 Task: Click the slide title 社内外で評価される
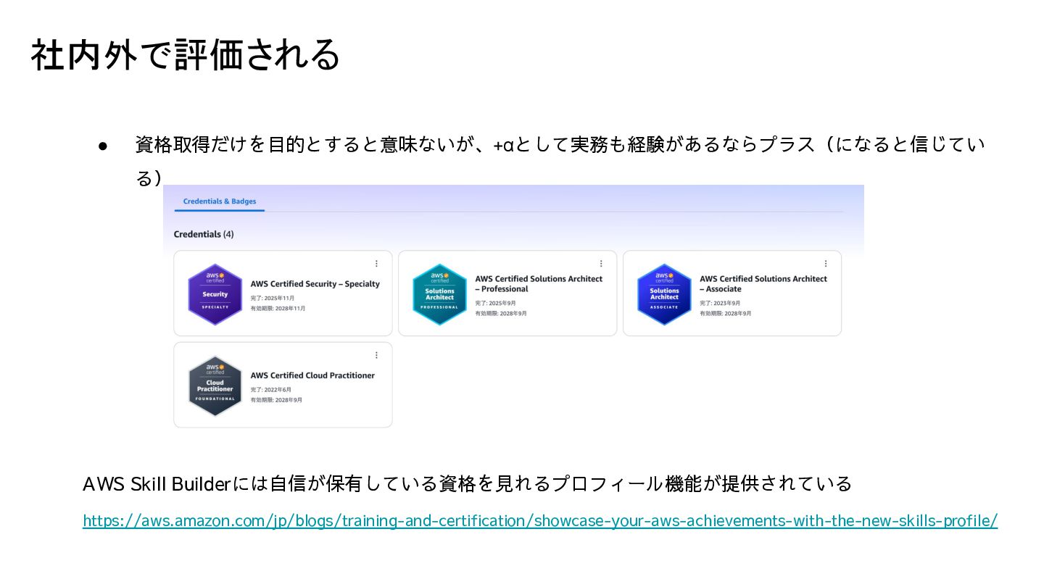[186, 54]
